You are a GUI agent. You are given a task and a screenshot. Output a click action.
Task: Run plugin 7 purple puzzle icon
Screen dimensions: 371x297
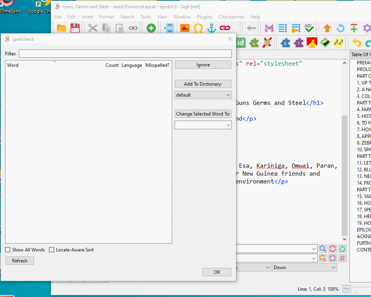pyautogui.click(x=298, y=43)
